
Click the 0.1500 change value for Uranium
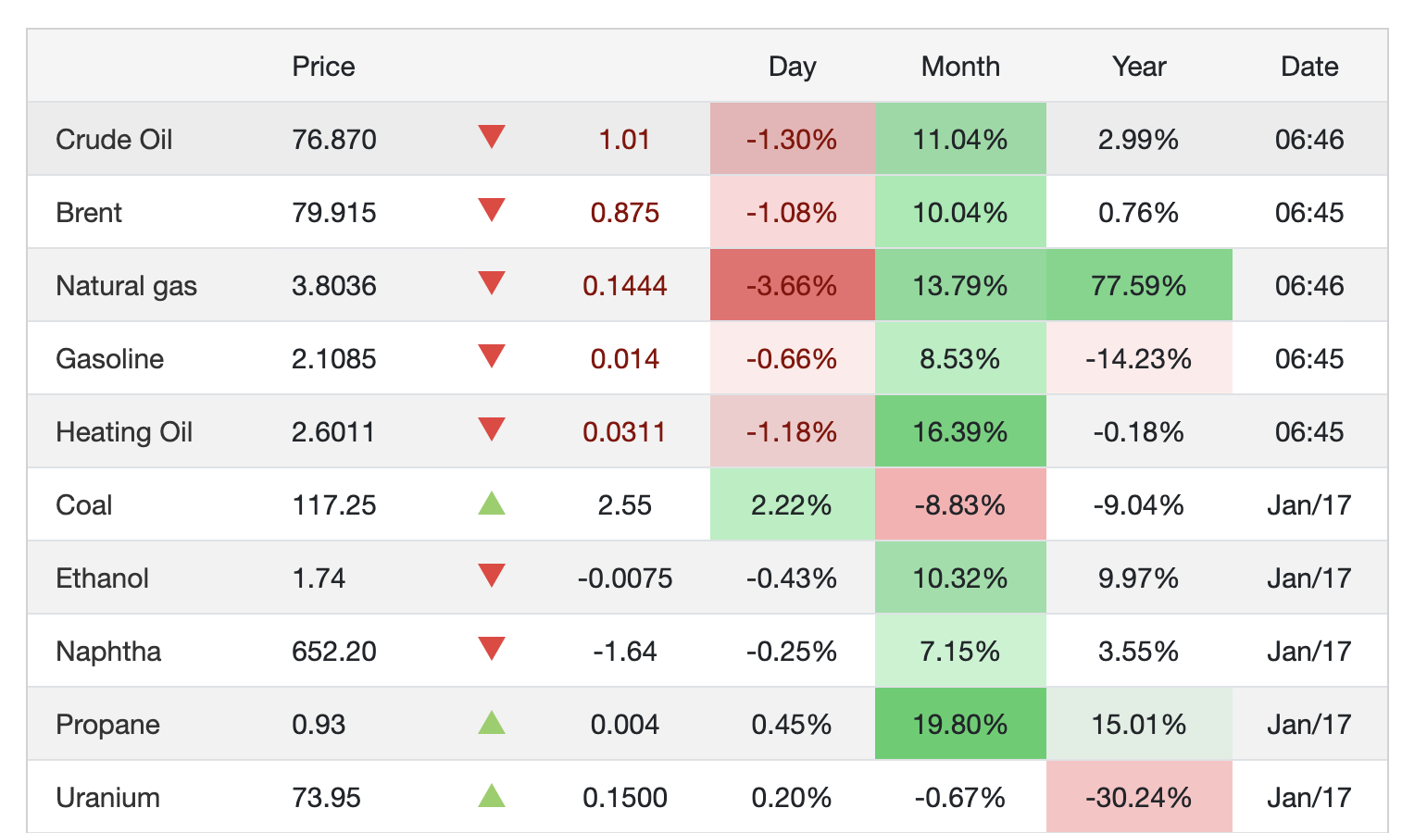[624, 798]
